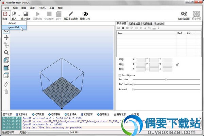The image size is (204, 136).
Task: Click the Add Object plus circle icon
Action: click(x=123, y=28)
